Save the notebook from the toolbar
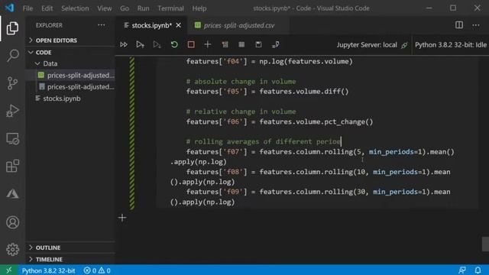The width and height of the screenshot is (489, 275). coord(258,44)
